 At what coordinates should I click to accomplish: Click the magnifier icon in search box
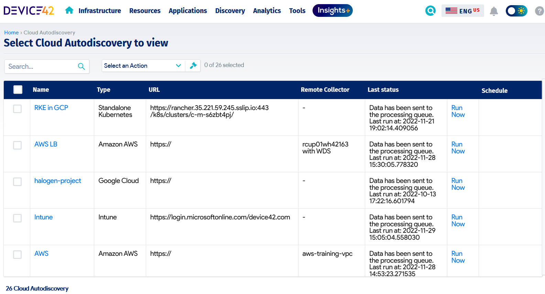click(x=81, y=66)
